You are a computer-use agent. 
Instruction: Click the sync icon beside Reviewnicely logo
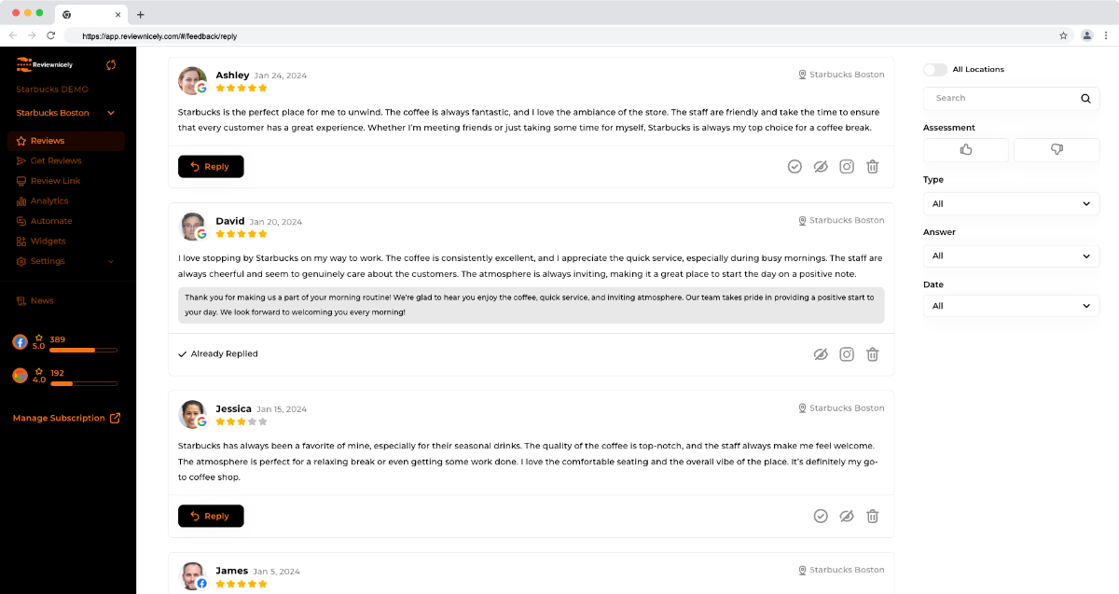coord(111,64)
